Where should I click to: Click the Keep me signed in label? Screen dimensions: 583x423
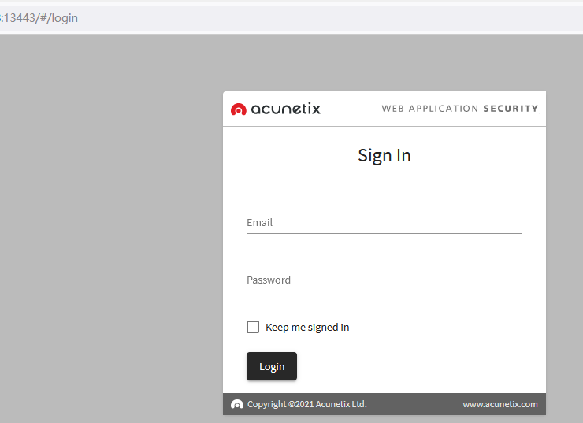tap(307, 328)
